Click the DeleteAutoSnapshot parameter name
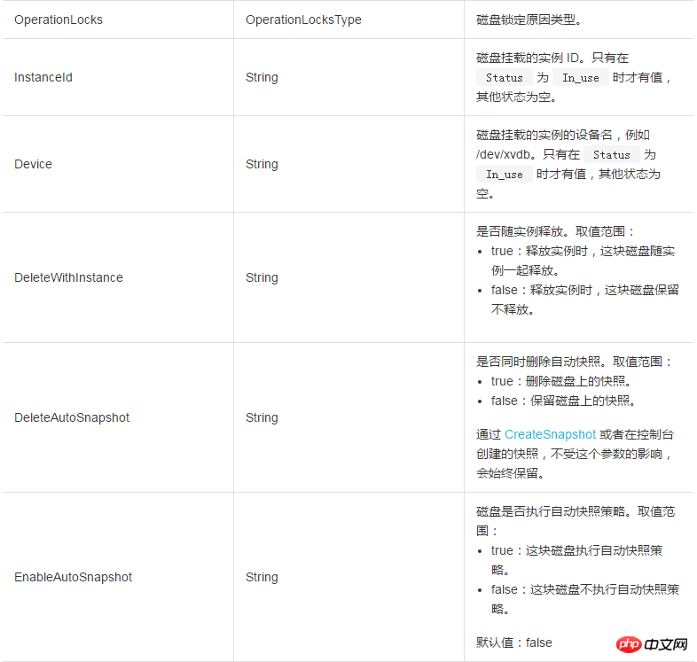 coord(72,417)
